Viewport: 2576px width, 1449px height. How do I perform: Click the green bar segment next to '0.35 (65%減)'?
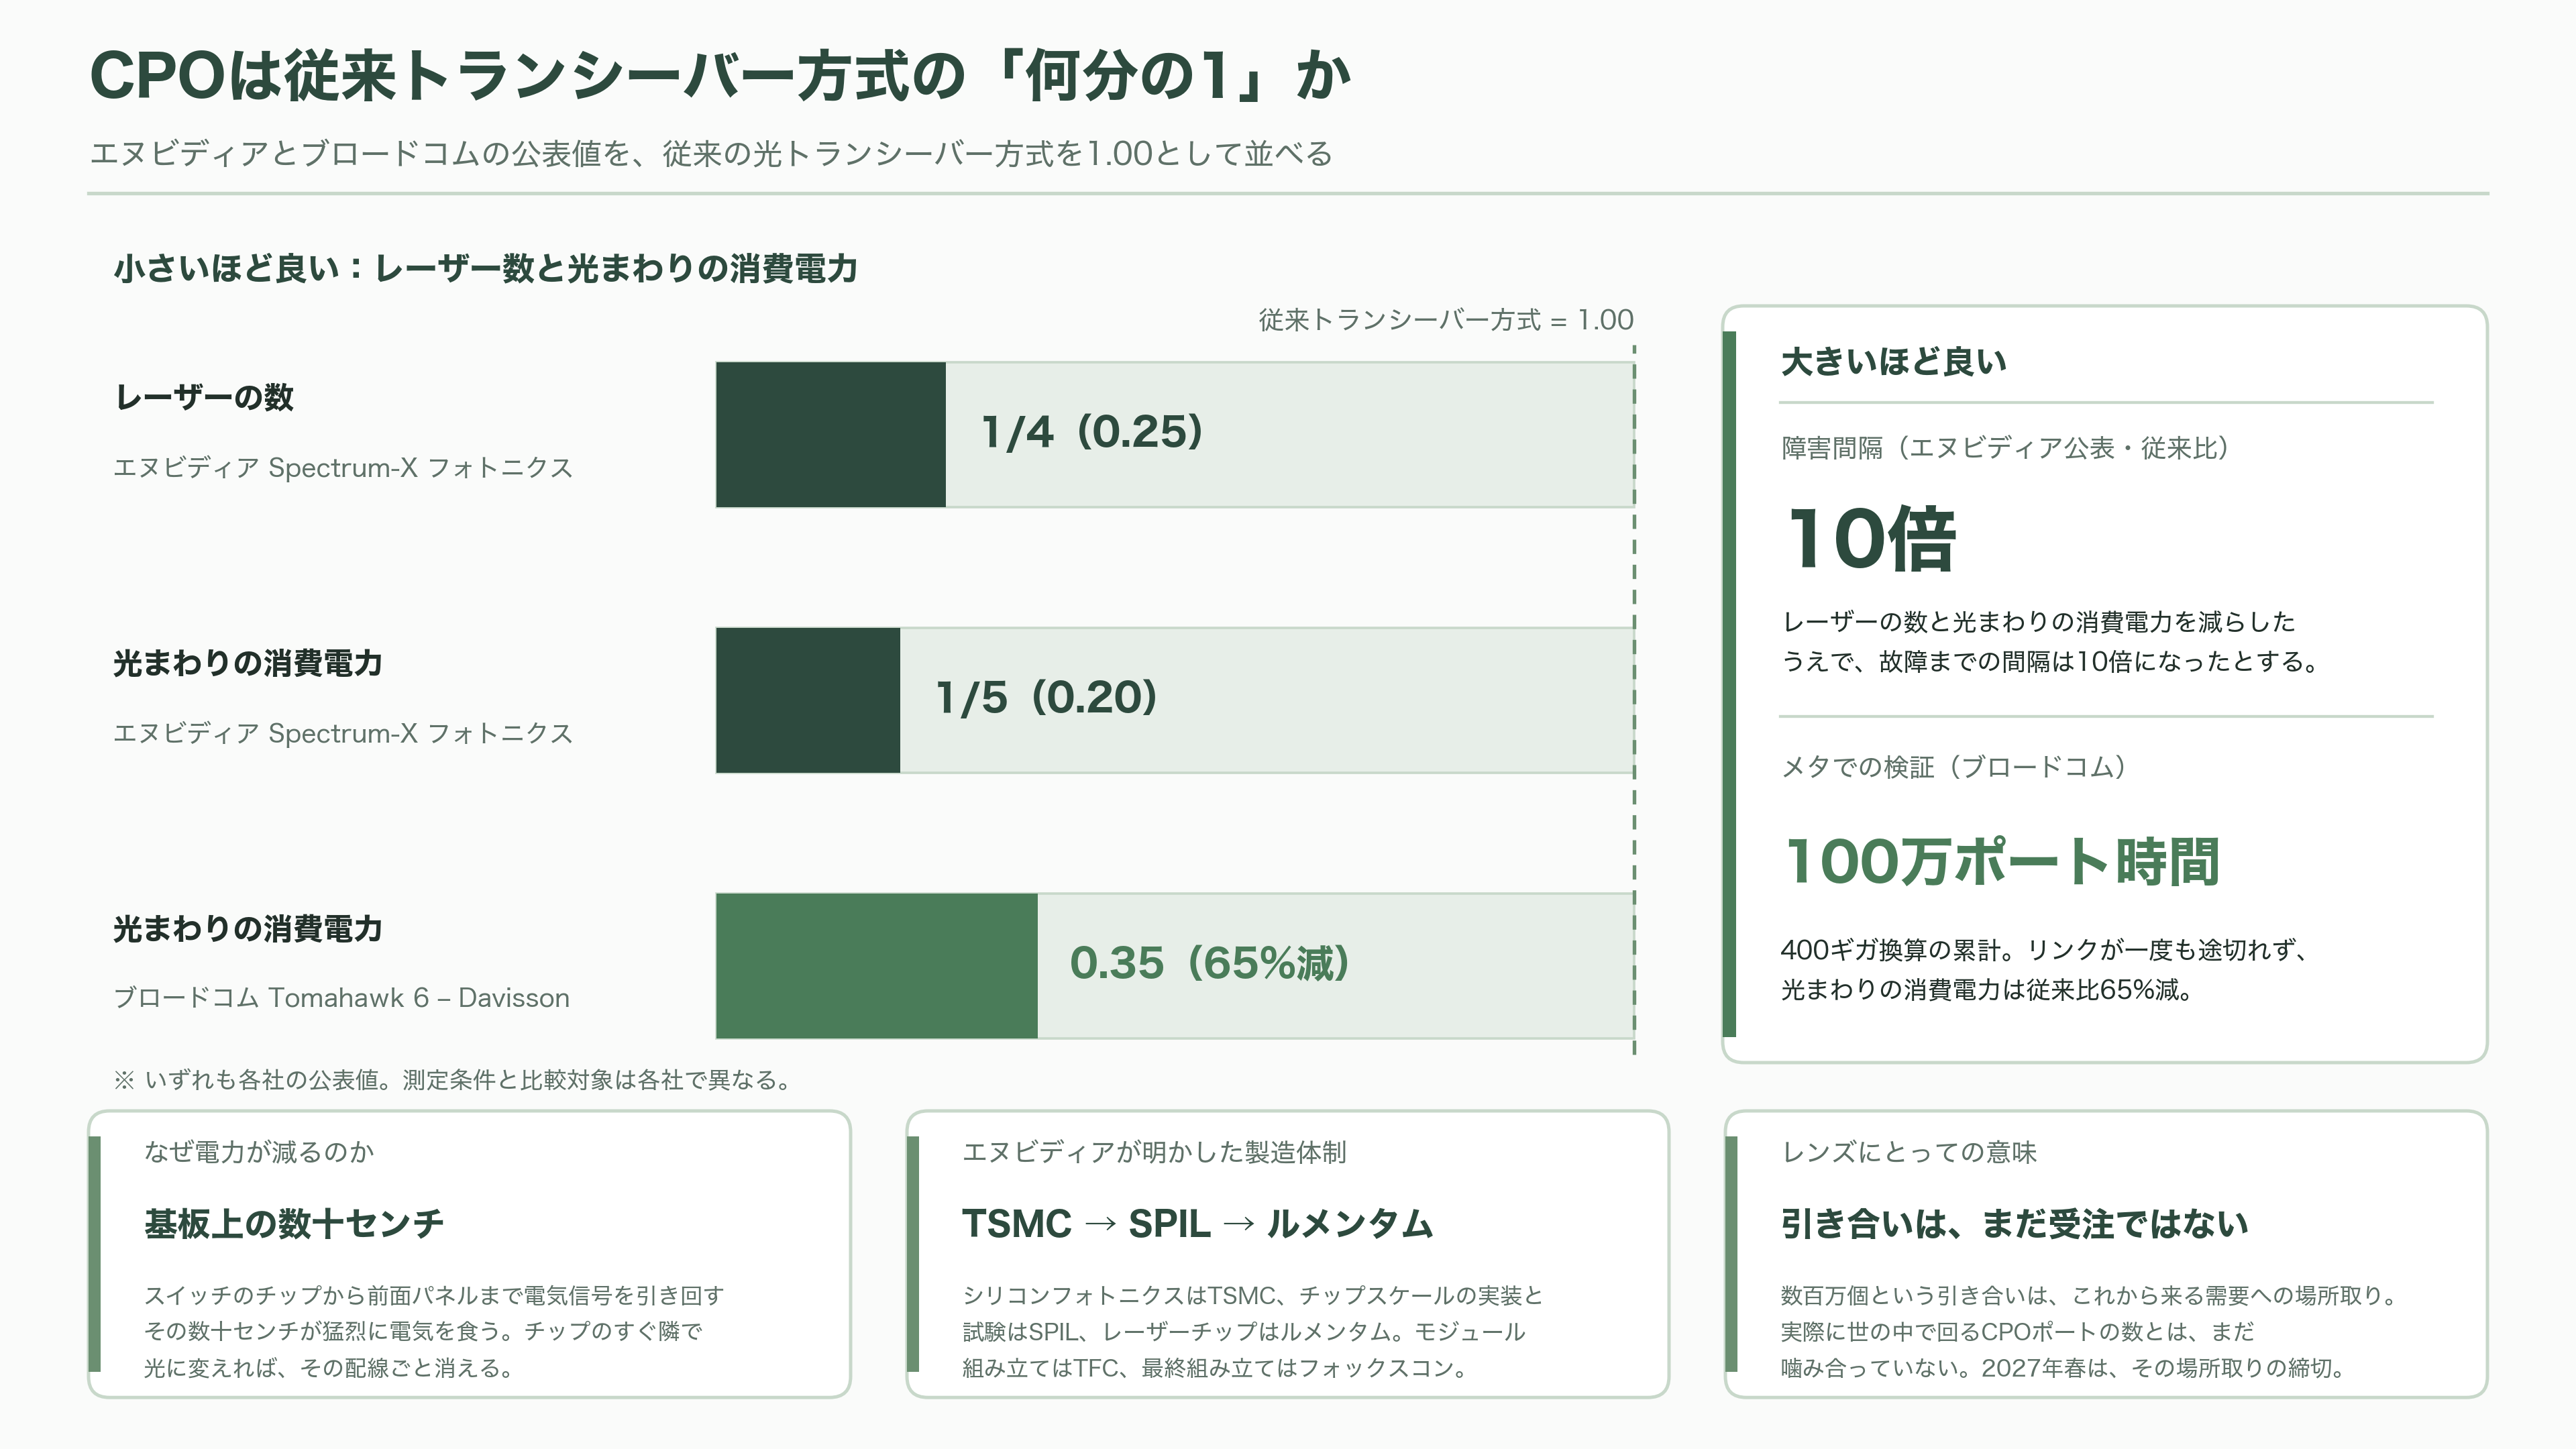pyautogui.click(x=877, y=966)
